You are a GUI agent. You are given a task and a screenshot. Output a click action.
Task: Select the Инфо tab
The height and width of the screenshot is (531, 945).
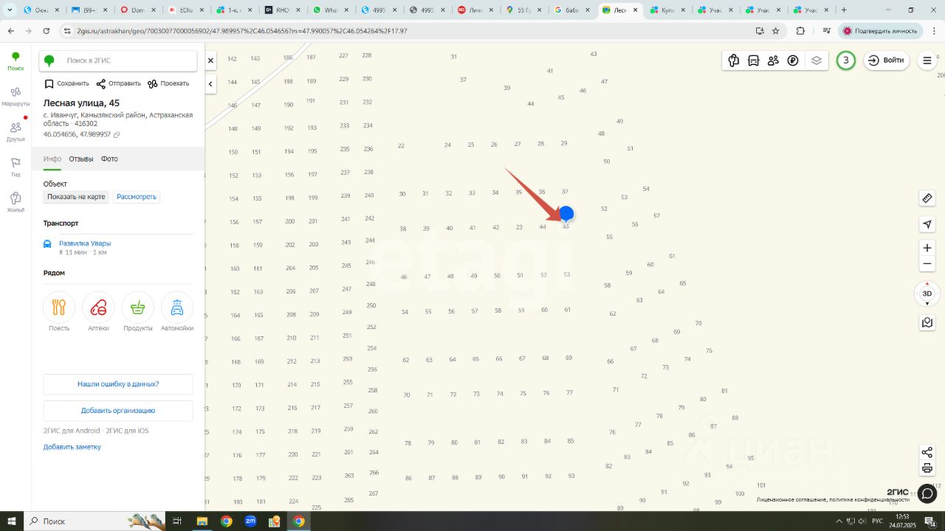coord(52,159)
